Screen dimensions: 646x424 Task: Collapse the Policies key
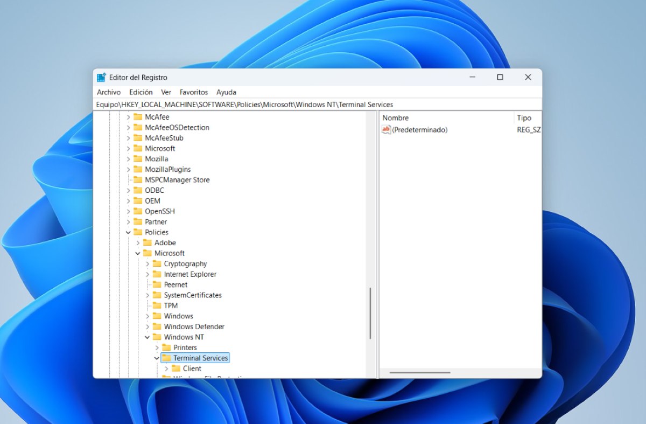tap(128, 232)
